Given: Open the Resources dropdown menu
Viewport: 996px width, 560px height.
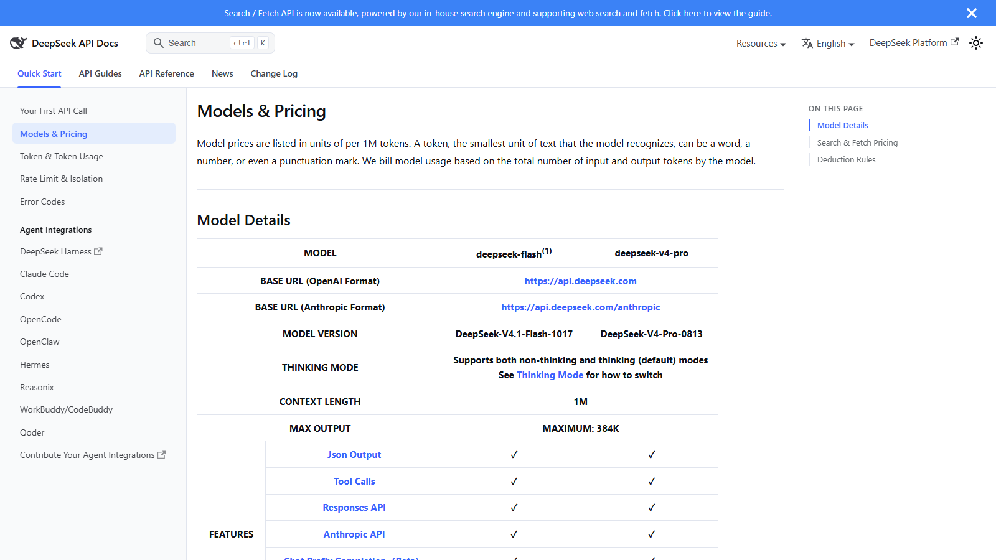Looking at the screenshot, I should click(x=761, y=44).
